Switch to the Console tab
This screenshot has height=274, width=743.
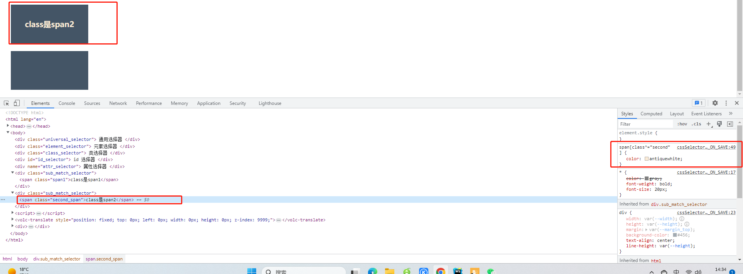tap(67, 103)
